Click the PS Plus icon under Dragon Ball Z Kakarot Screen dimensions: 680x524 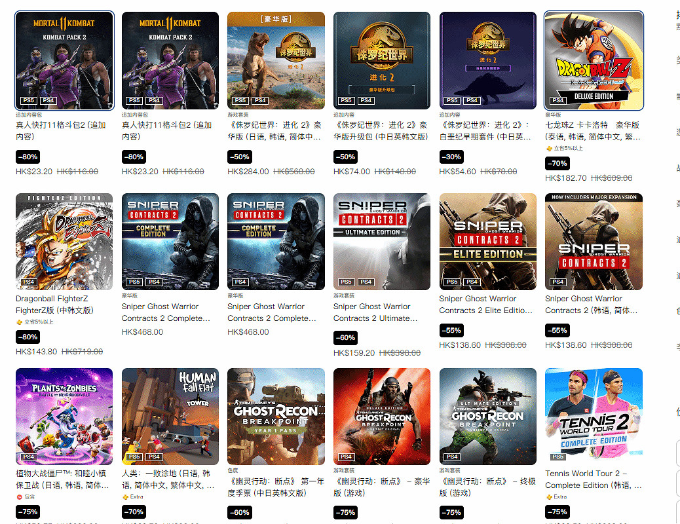pos(549,148)
